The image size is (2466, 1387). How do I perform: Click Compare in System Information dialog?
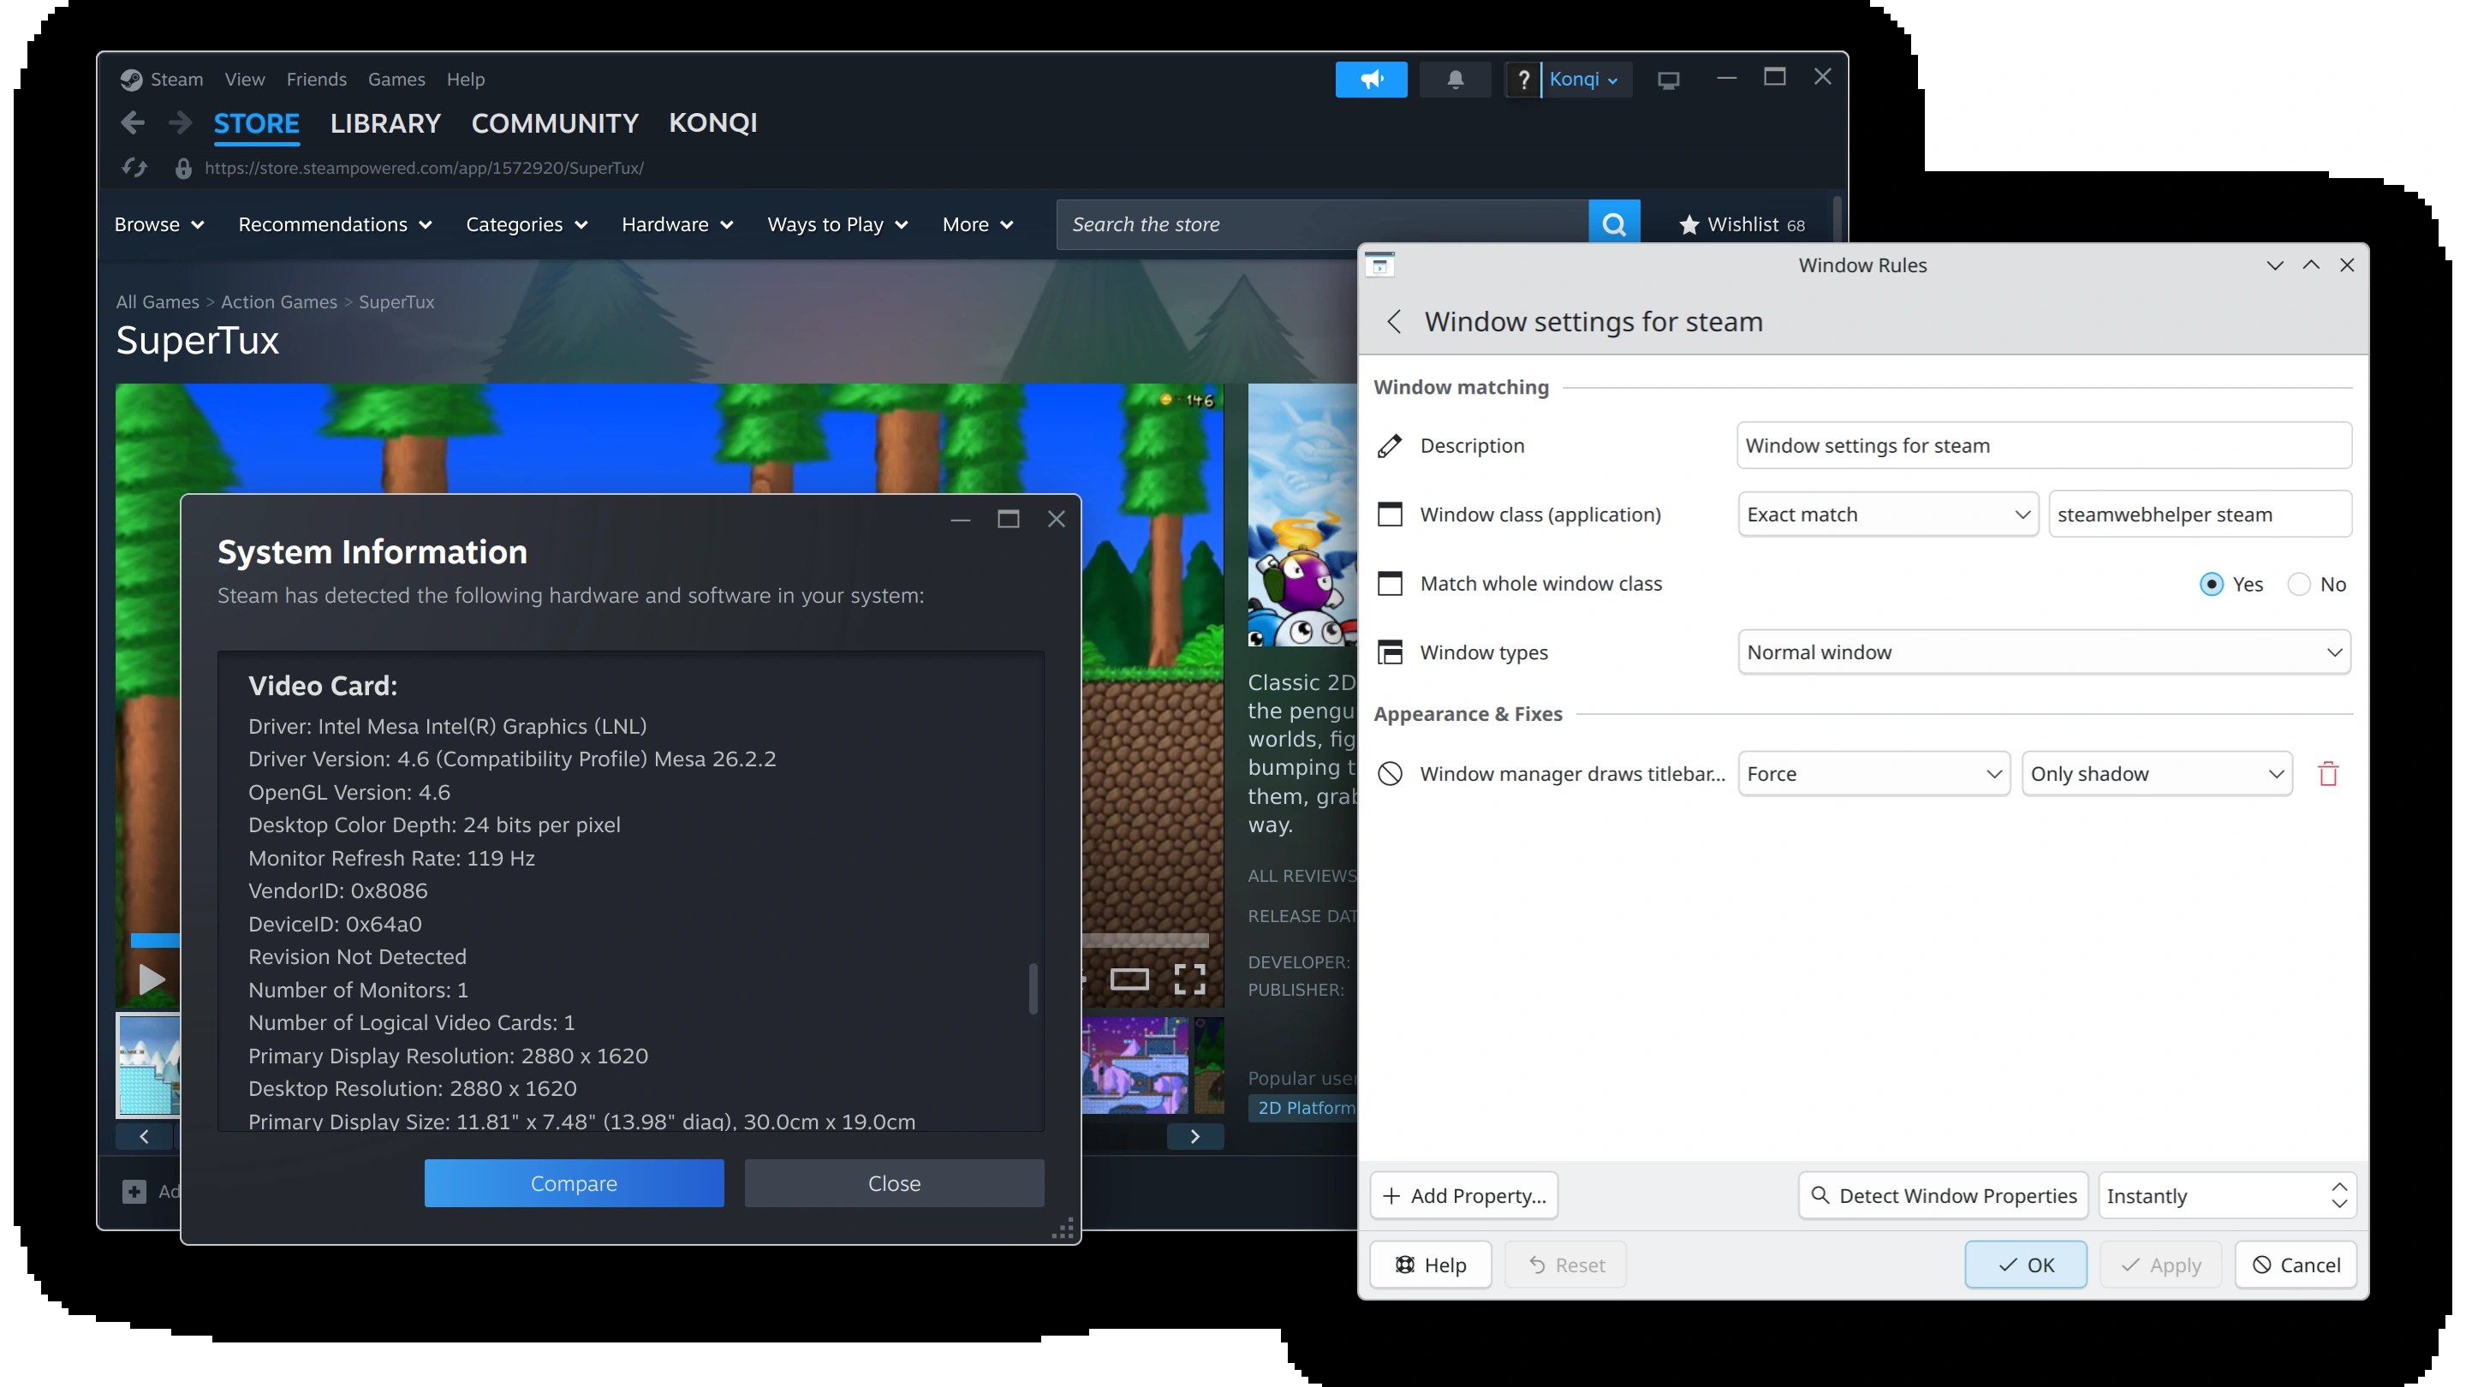(x=574, y=1183)
